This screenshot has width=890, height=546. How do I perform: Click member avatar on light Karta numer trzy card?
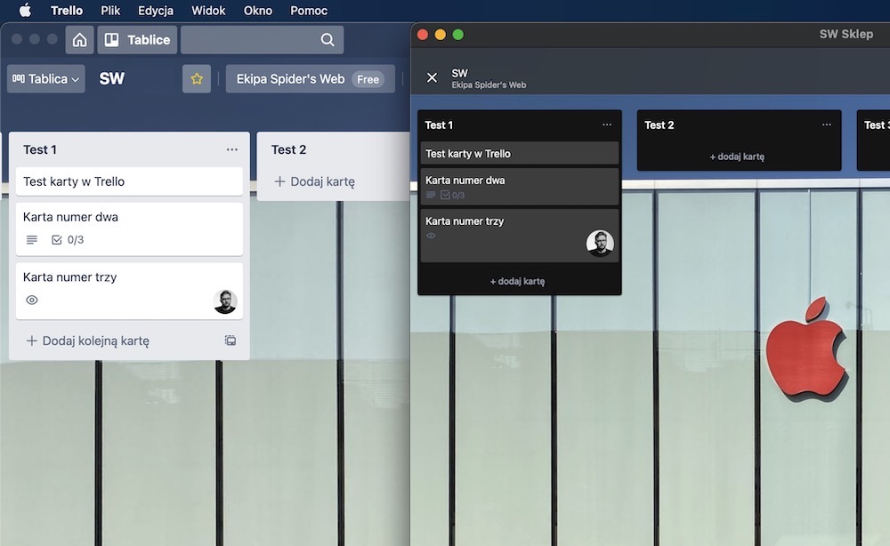point(225,301)
